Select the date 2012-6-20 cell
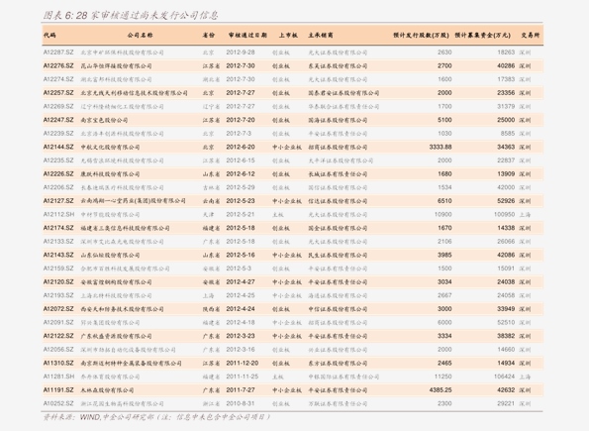 click(x=241, y=147)
